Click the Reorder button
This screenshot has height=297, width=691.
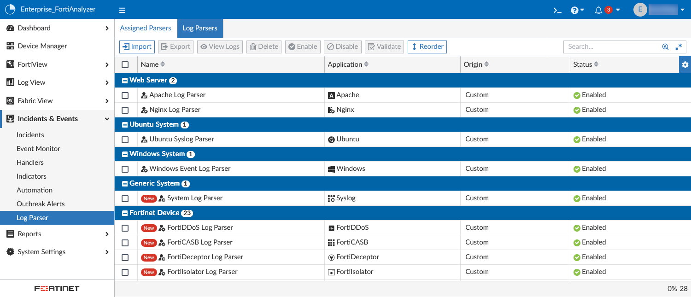click(427, 47)
